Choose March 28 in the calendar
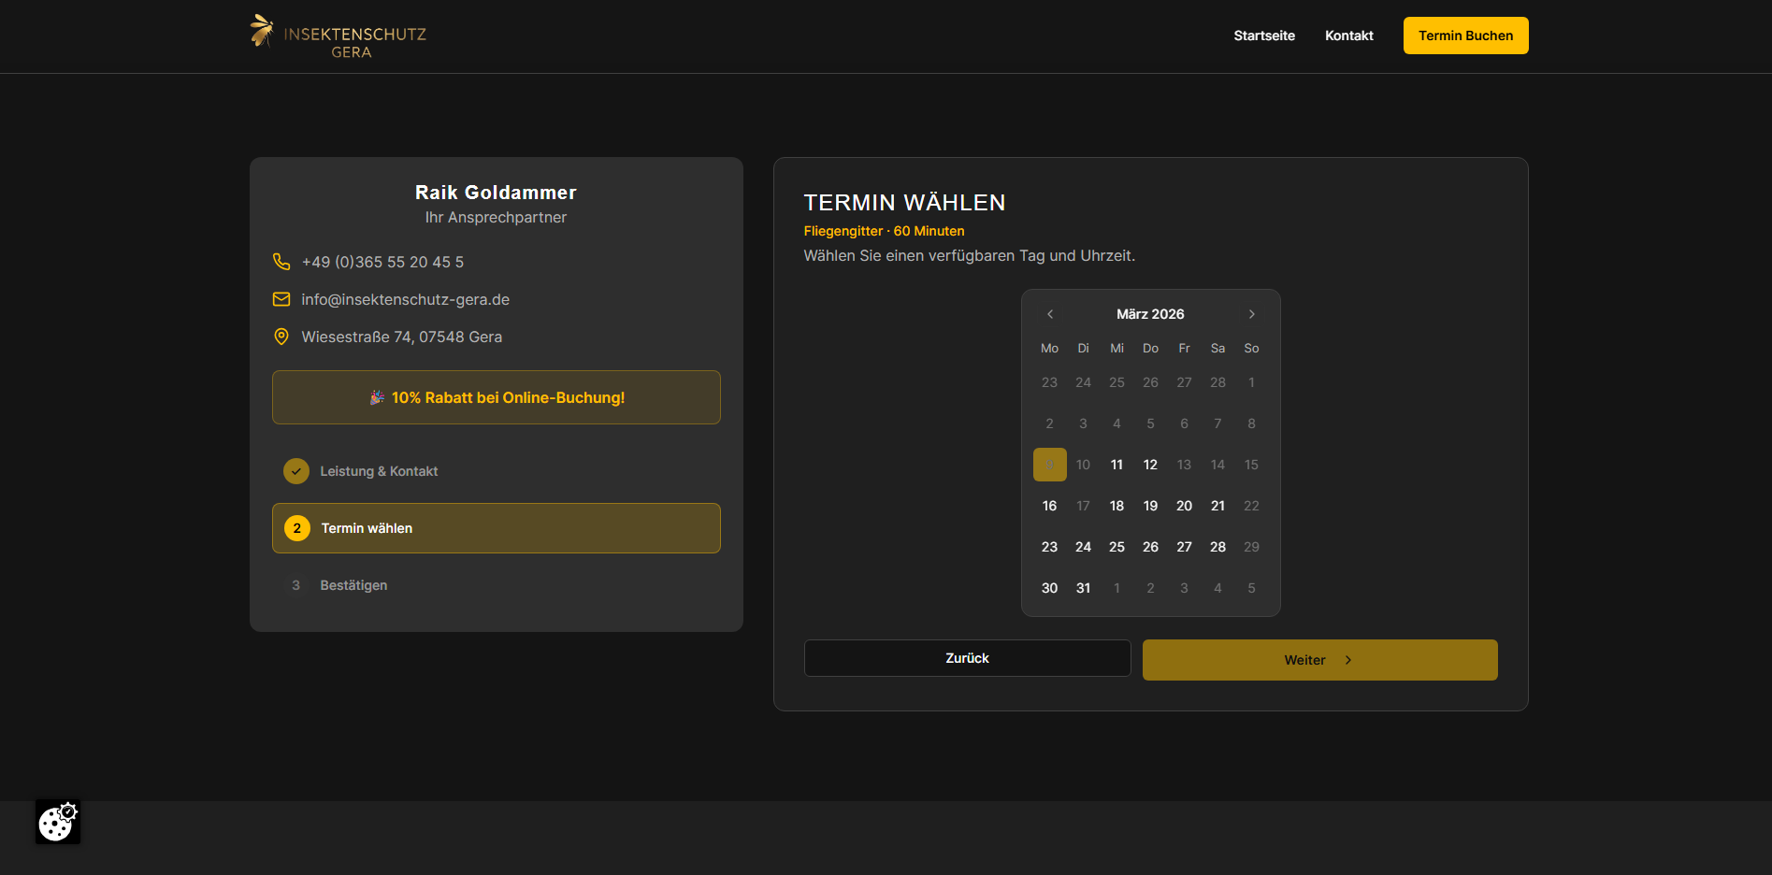Image resolution: width=1772 pixels, height=875 pixels. (1217, 547)
